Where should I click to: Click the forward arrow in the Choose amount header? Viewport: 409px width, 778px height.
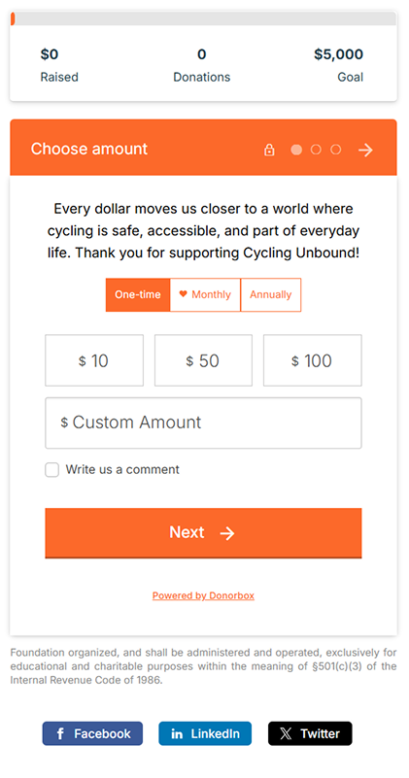tap(366, 150)
